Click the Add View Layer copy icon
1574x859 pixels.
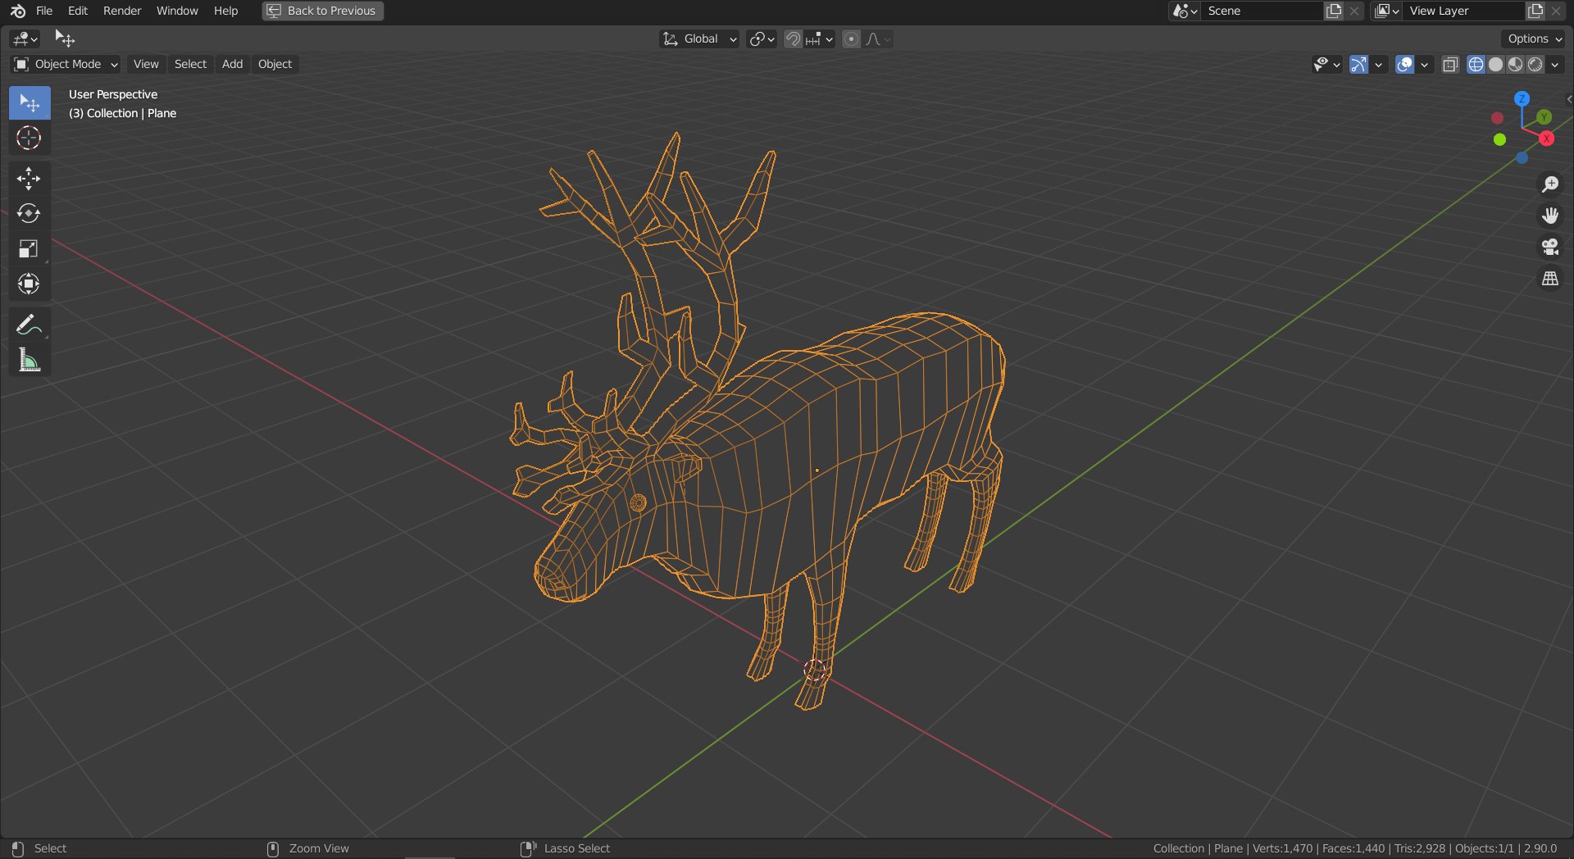(x=1535, y=11)
